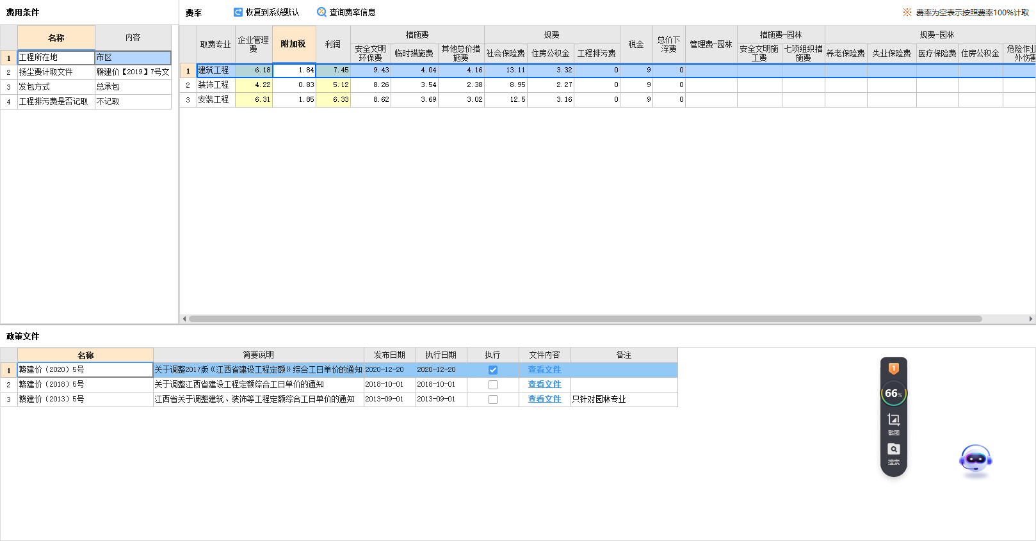Open the robot assistant mascot

click(x=976, y=460)
